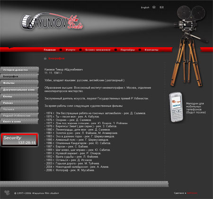Click the envelope mail icon

161,7
